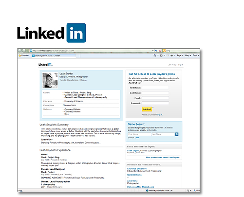
Task: Select the Leah Snyder LinkedIn browser tab
Action: click(x=54, y=55)
